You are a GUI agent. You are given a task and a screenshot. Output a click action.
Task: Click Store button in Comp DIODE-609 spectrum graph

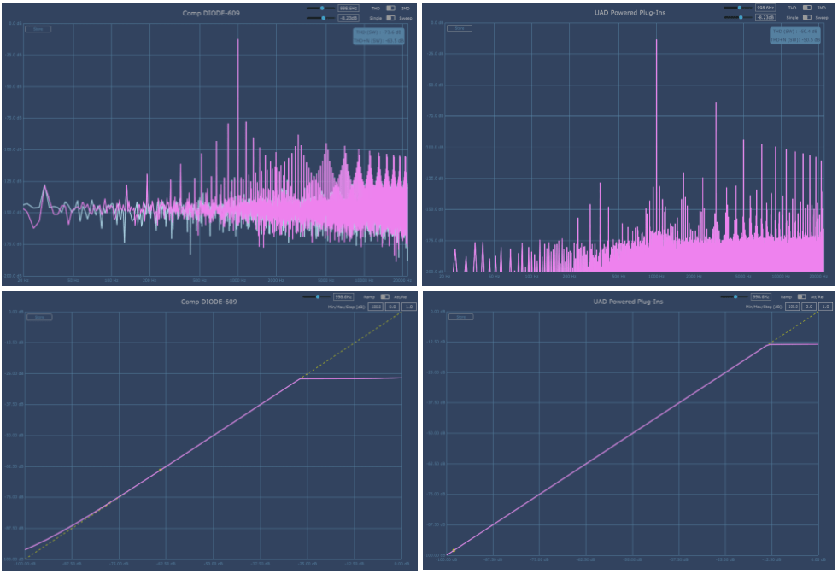click(38, 29)
